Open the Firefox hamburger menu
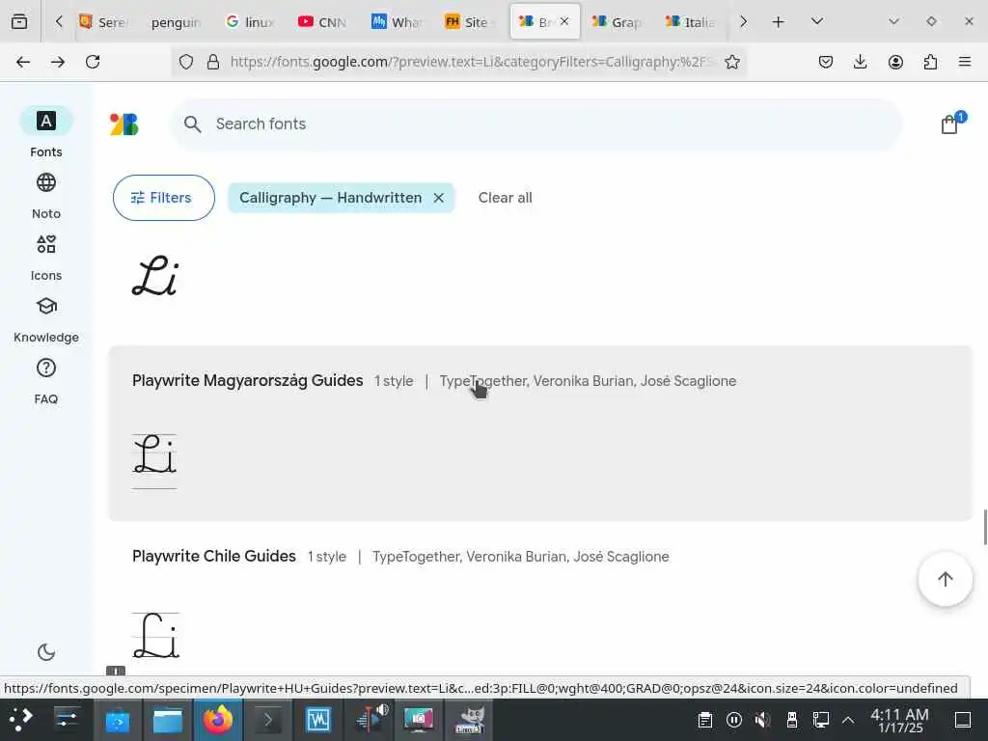The height and width of the screenshot is (741, 988). click(965, 62)
